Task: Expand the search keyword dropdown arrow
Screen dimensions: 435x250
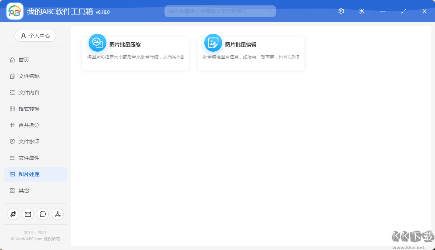Action: (x=270, y=11)
